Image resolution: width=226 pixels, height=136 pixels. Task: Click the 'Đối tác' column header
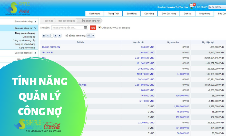[x=81, y=42]
